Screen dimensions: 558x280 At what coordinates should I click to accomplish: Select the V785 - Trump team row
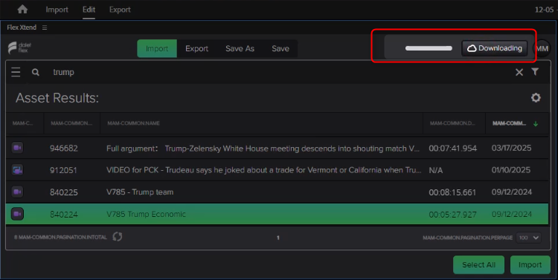277,192
